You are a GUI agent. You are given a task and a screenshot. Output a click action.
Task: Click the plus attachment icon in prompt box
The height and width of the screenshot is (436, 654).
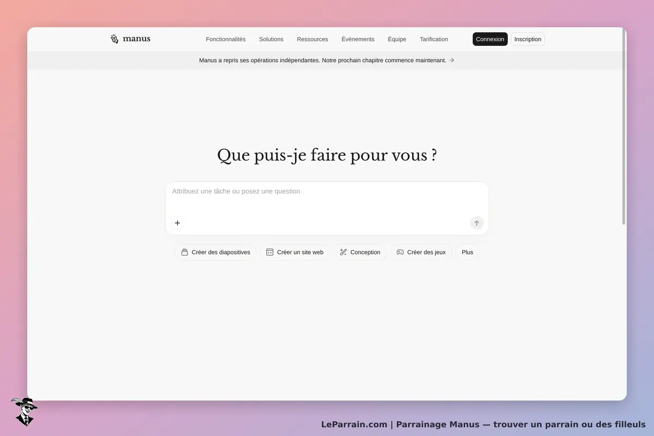tap(177, 223)
